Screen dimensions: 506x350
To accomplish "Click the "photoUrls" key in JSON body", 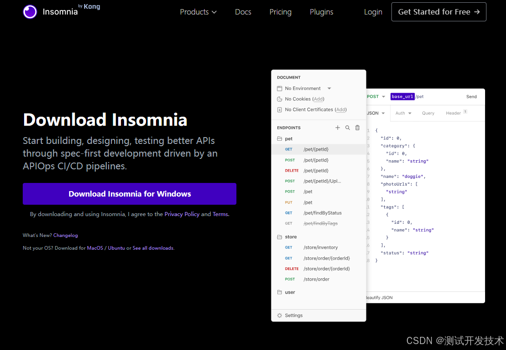I will [x=396, y=184].
